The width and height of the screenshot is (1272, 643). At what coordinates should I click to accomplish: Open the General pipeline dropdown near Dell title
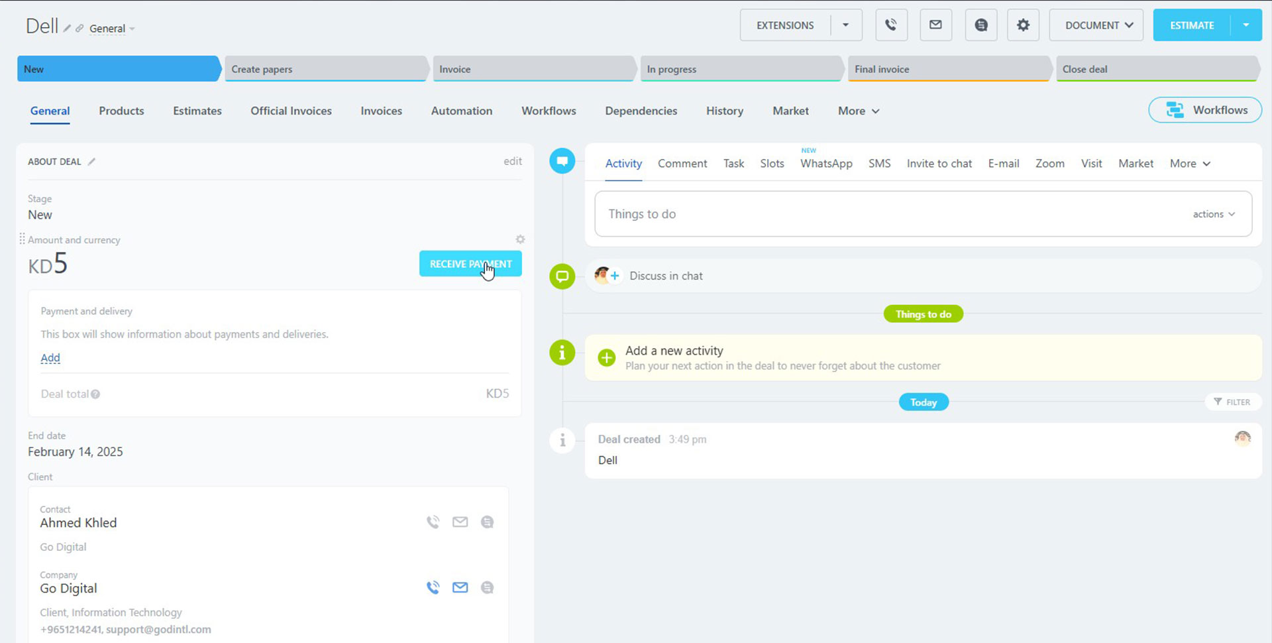coord(111,29)
